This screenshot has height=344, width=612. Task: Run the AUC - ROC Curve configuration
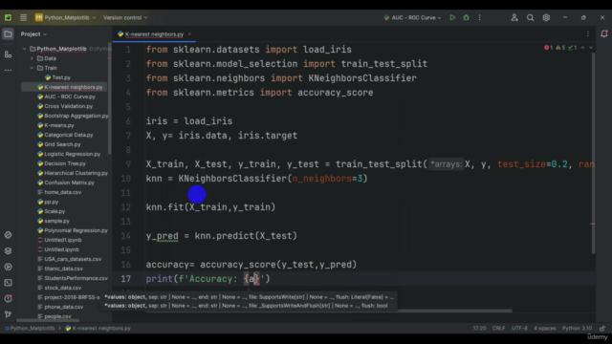[x=452, y=17]
